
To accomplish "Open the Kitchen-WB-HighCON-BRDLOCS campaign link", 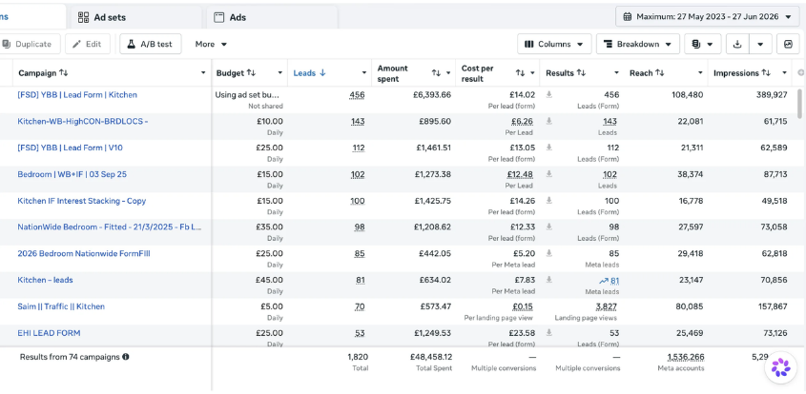I will (x=83, y=121).
